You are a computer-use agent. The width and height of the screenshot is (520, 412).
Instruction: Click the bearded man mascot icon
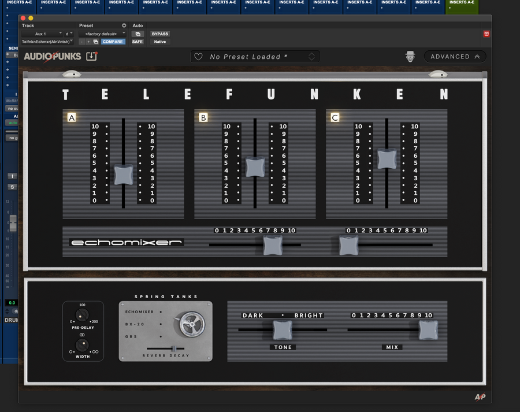(x=410, y=57)
